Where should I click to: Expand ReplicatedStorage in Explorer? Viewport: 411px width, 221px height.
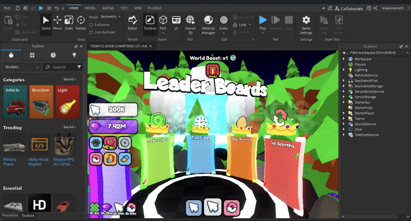344,86
